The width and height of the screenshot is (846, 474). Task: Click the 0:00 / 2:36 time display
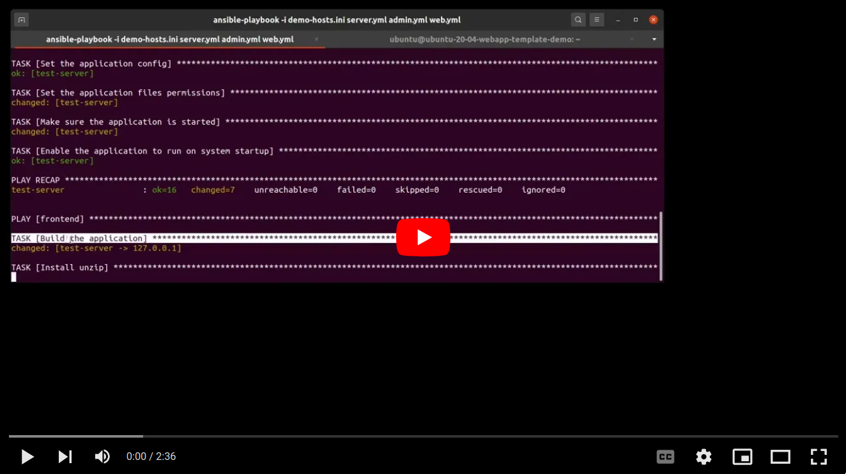[x=151, y=457]
